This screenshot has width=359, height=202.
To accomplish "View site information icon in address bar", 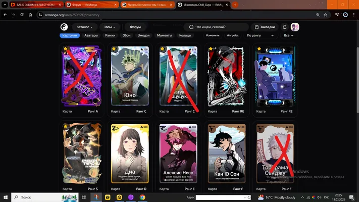I will pos(40,15).
